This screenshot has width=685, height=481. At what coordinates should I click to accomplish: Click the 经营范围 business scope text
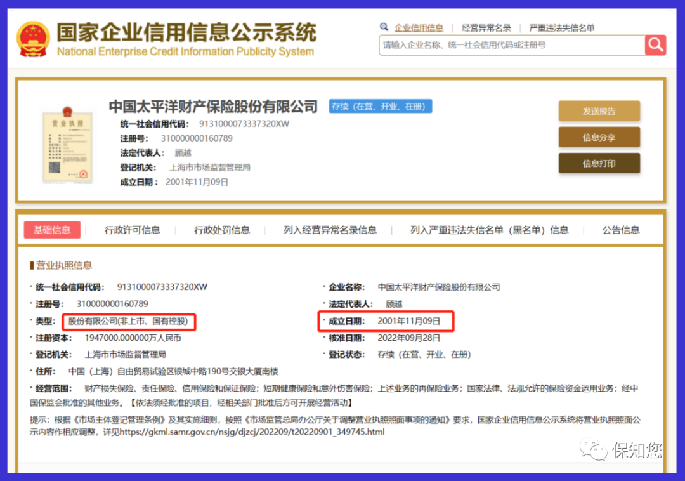point(334,395)
